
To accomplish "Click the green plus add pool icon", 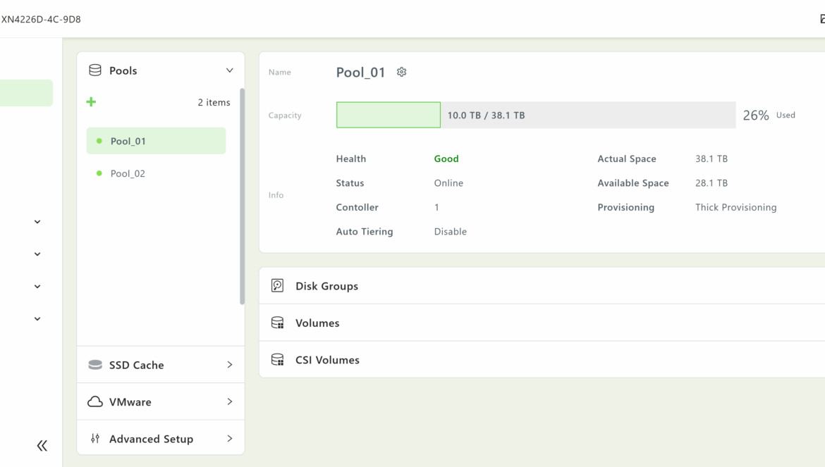I will pyautogui.click(x=91, y=102).
